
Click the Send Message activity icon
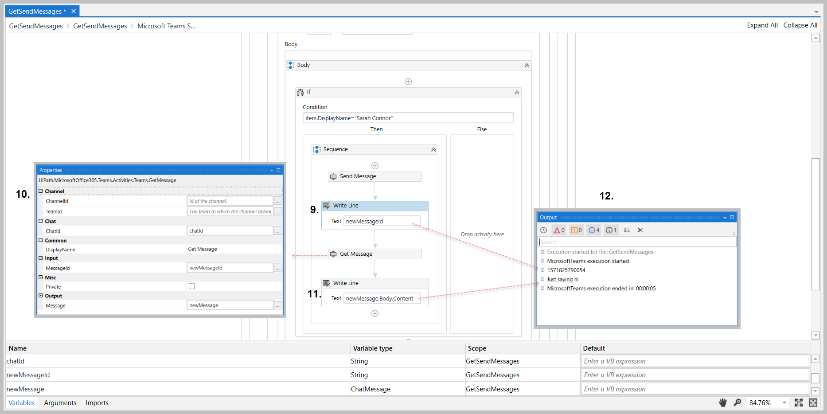[333, 176]
